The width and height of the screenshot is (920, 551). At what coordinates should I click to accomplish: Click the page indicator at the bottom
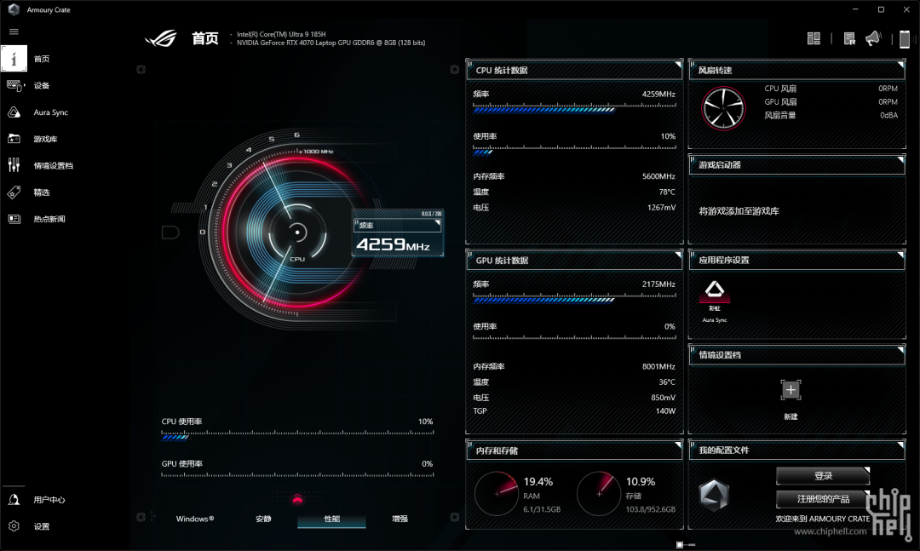(x=685, y=545)
